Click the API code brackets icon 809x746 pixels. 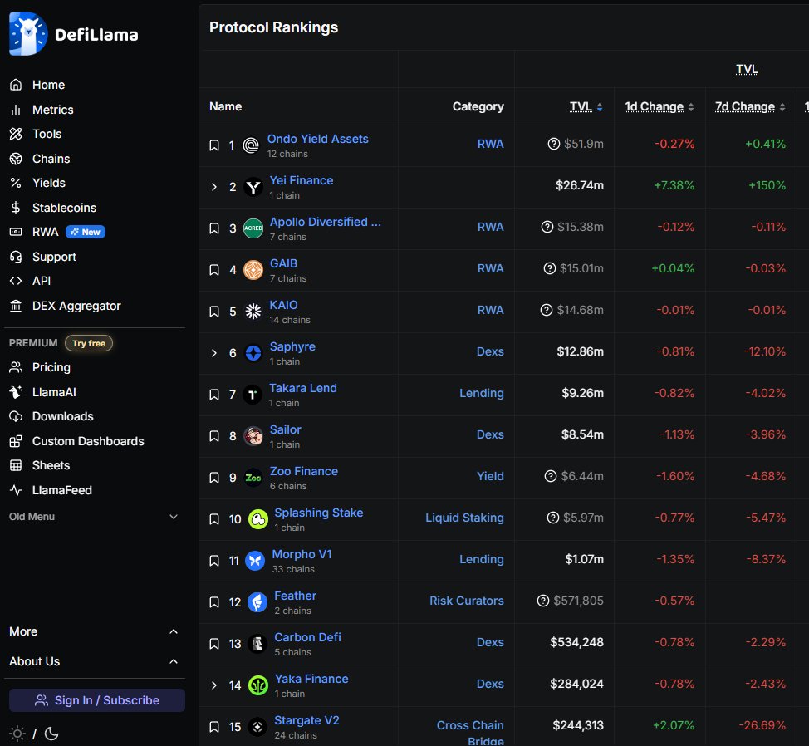pos(16,281)
